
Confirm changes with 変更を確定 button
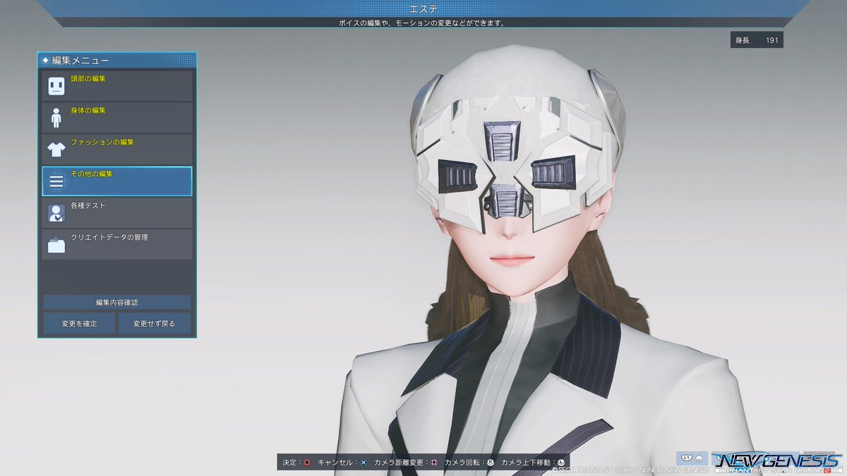(x=79, y=324)
